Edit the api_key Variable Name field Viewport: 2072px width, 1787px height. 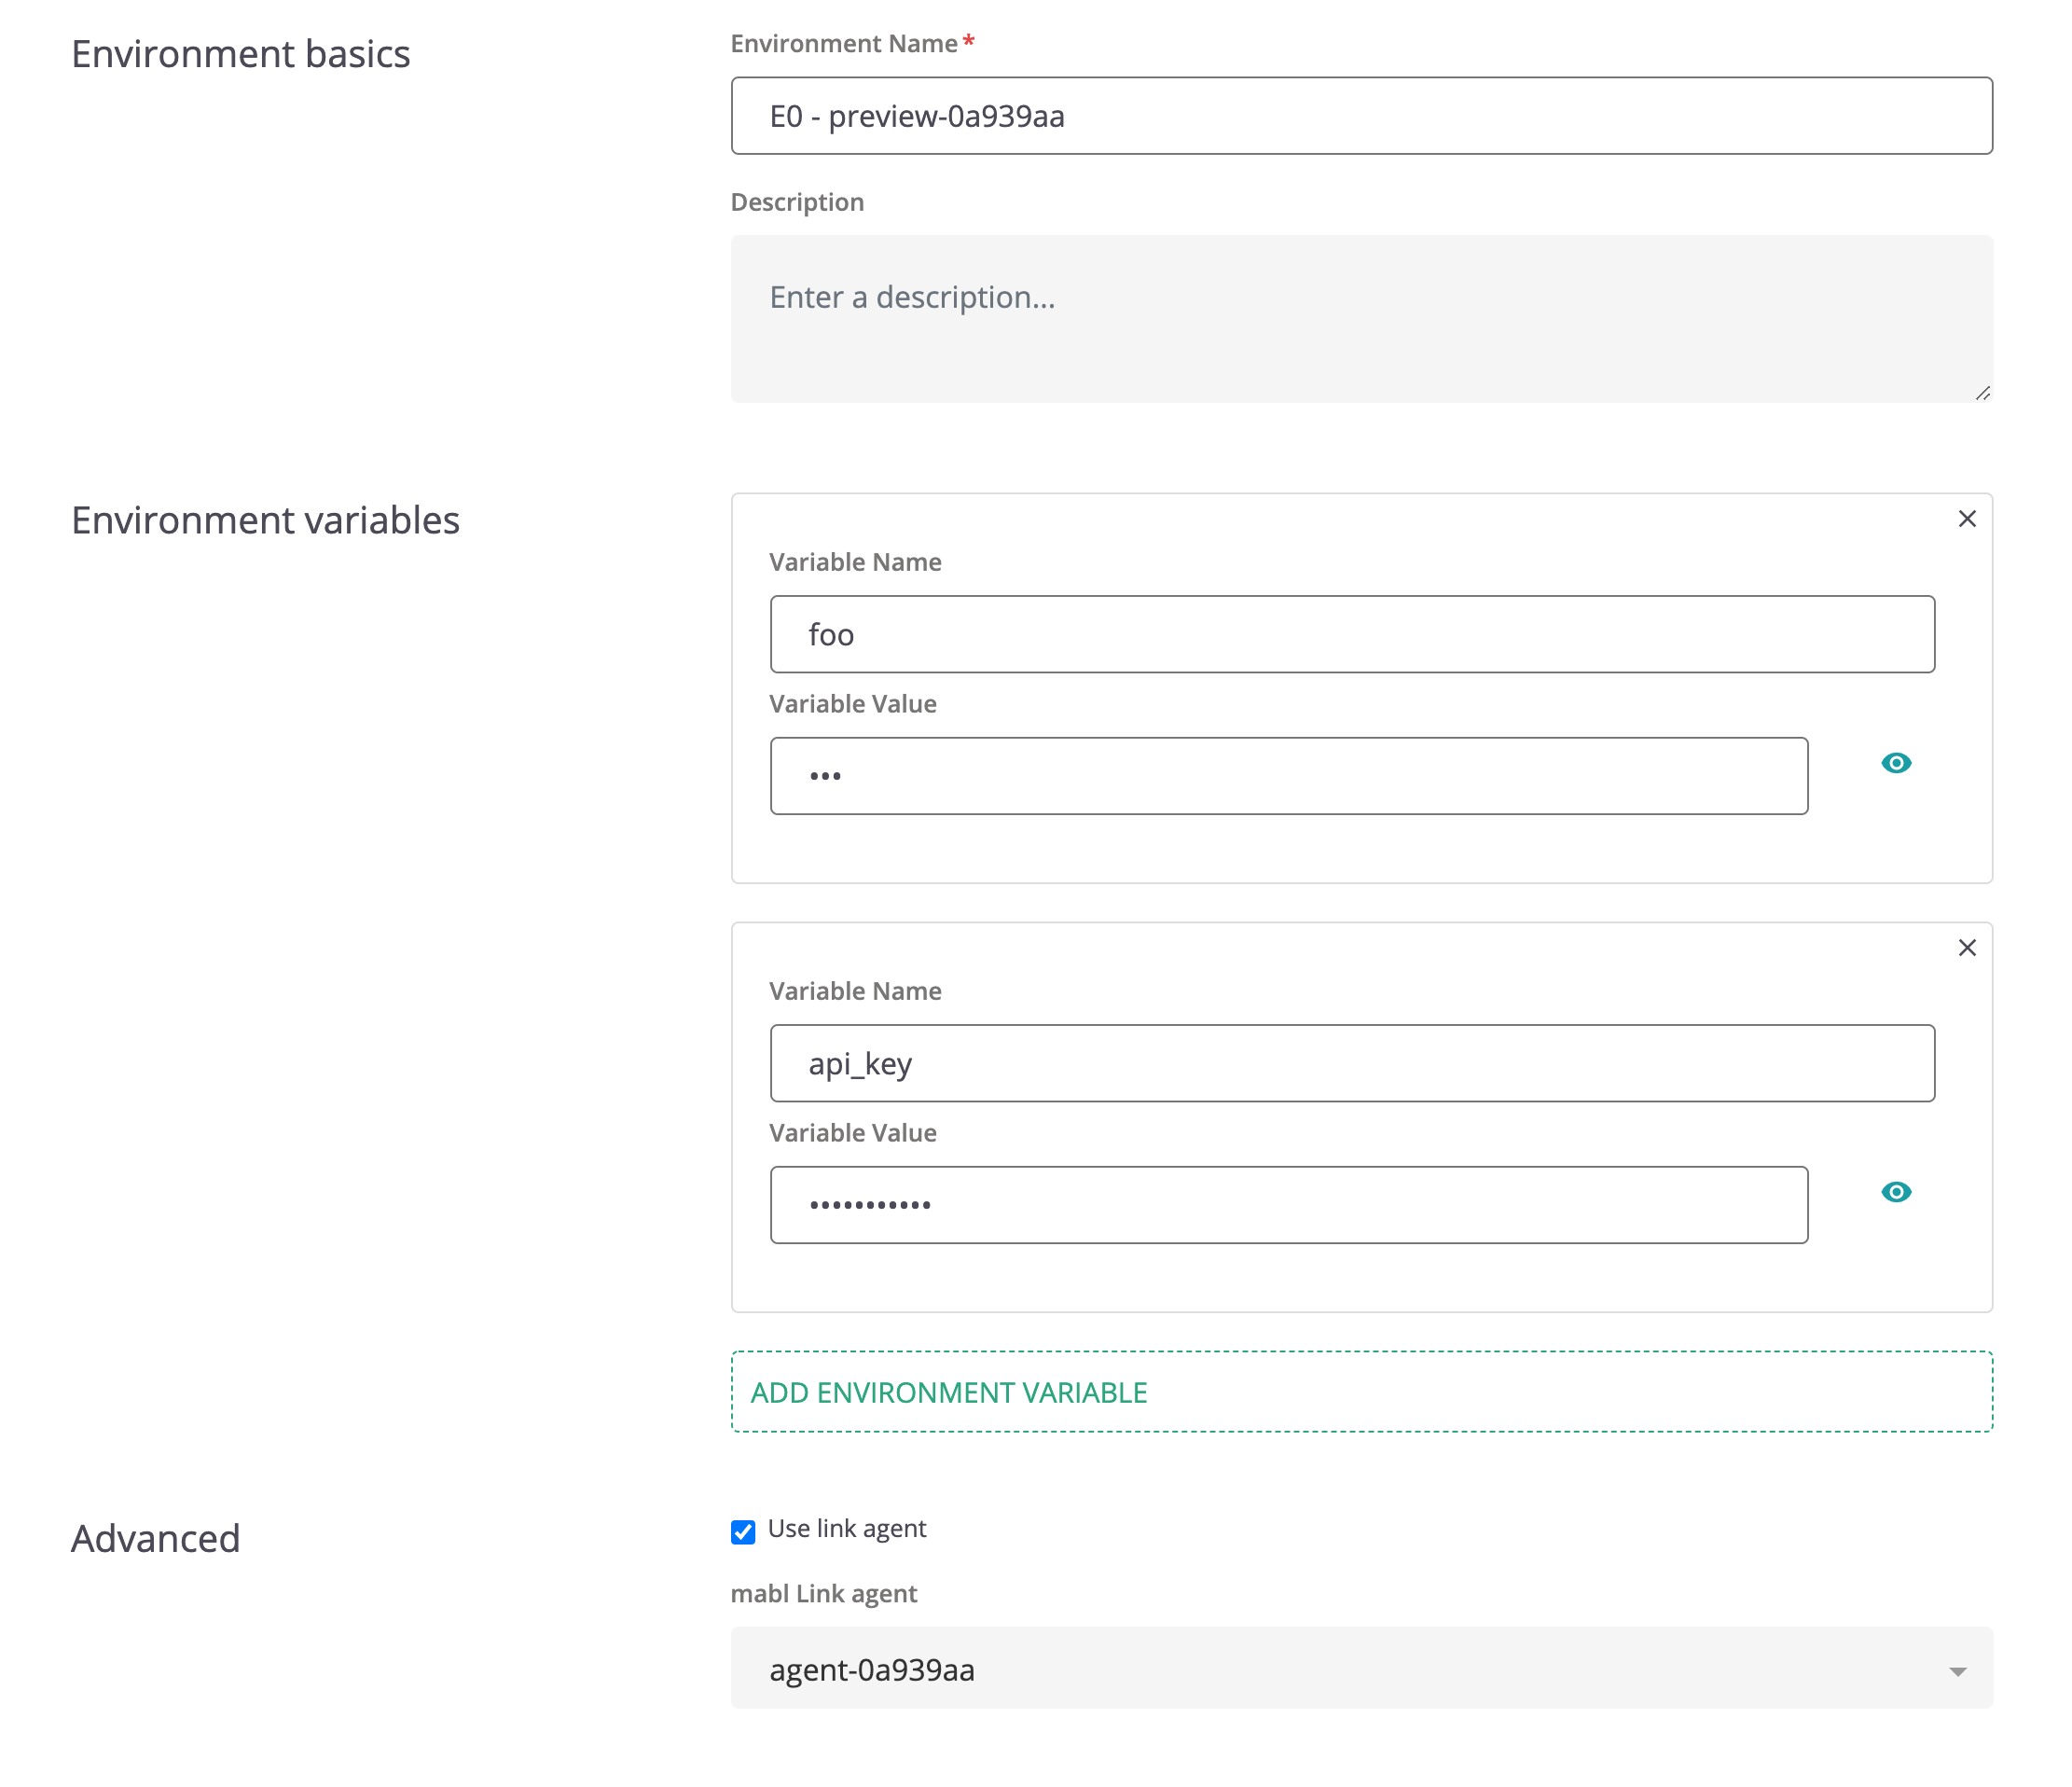tap(1351, 1063)
